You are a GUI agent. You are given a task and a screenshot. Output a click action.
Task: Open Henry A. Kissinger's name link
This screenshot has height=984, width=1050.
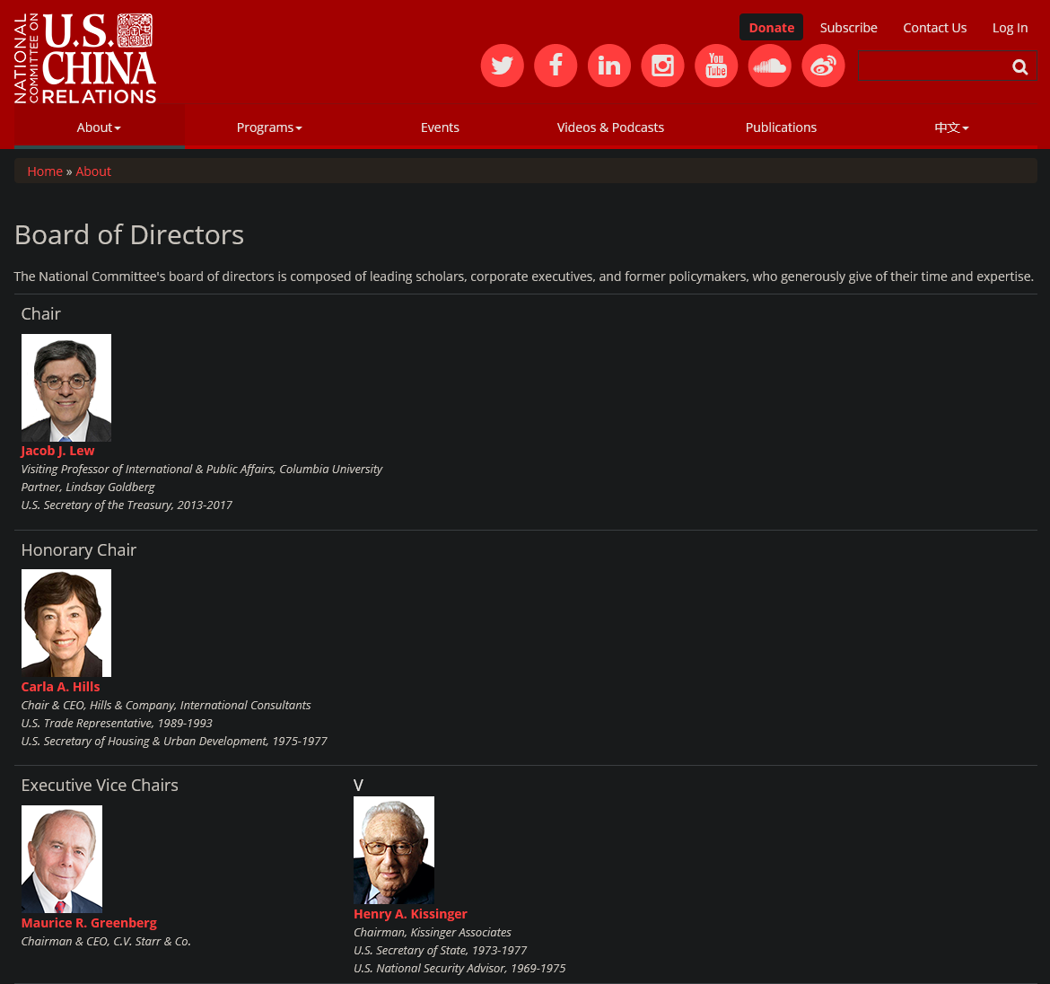pos(410,914)
